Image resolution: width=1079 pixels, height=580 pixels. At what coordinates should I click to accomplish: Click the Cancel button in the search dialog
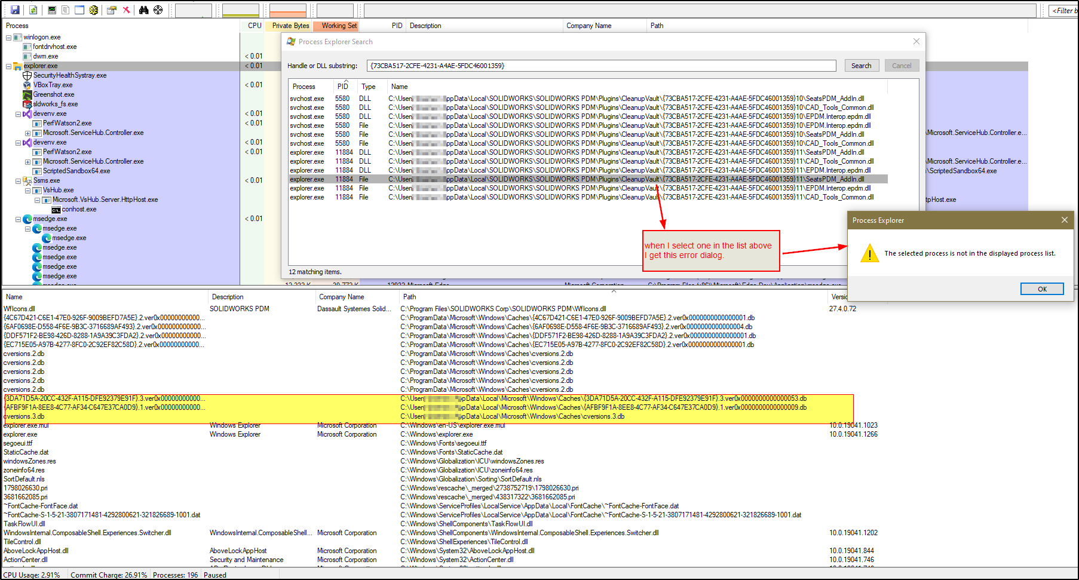point(902,66)
